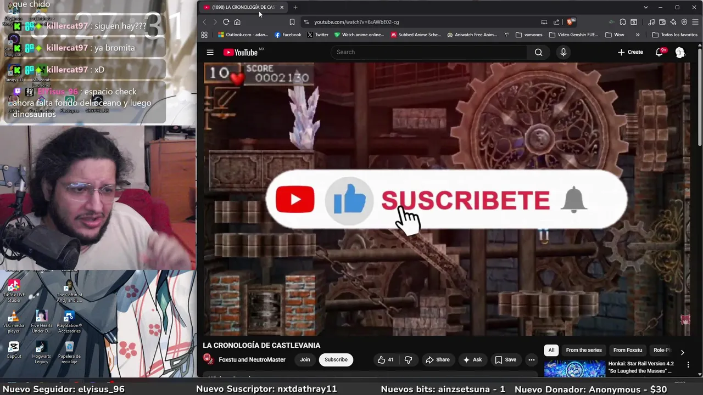Click the YouTube search input field
The width and height of the screenshot is (703, 395).
click(x=429, y=52)
